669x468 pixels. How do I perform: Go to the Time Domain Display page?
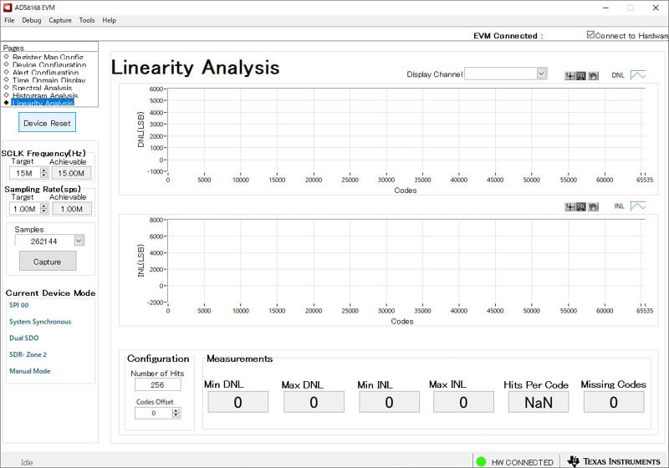(x=49, y=79)
